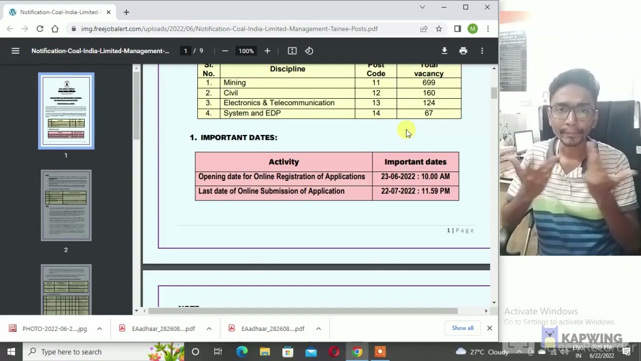Close the Notification-Coal-India tab
The width and height of the screenshot is (641, 361).
pos(108,12)
